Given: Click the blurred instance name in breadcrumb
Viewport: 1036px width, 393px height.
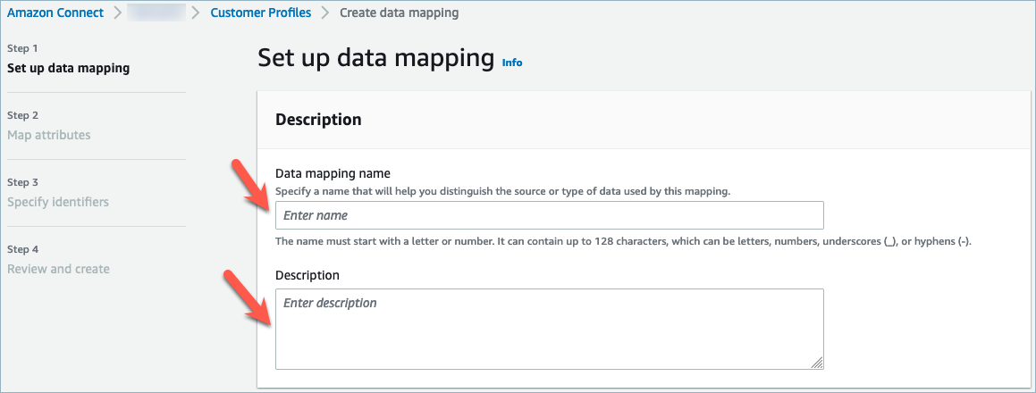Looking at the screenshot, I should pos(156,13).
